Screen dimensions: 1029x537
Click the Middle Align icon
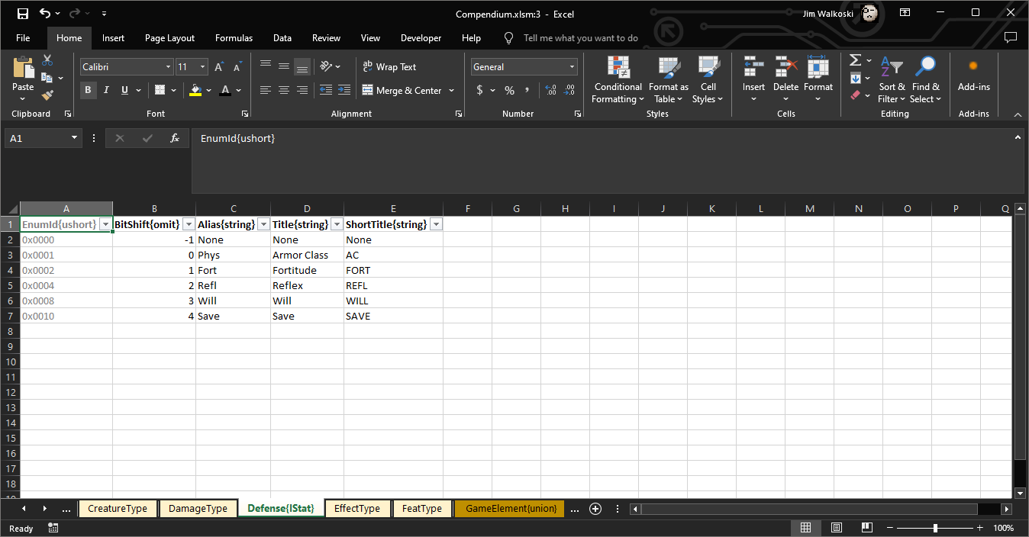pos(284,67)
